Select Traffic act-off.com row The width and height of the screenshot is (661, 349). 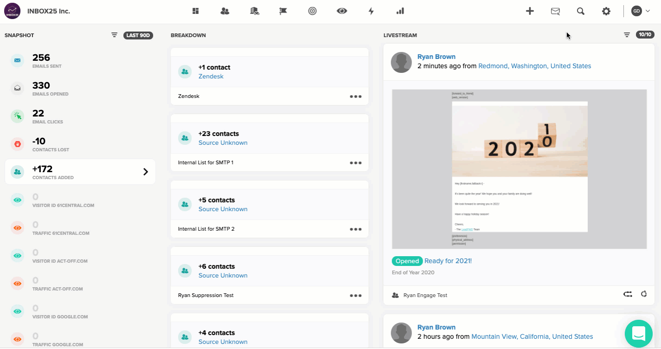[80, 283]
